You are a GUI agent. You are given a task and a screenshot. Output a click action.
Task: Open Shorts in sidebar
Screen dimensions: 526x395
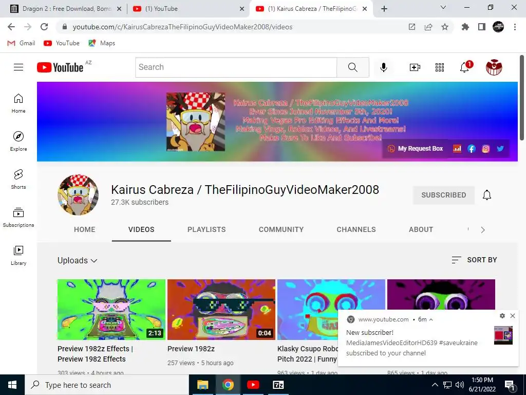point(18,179)
